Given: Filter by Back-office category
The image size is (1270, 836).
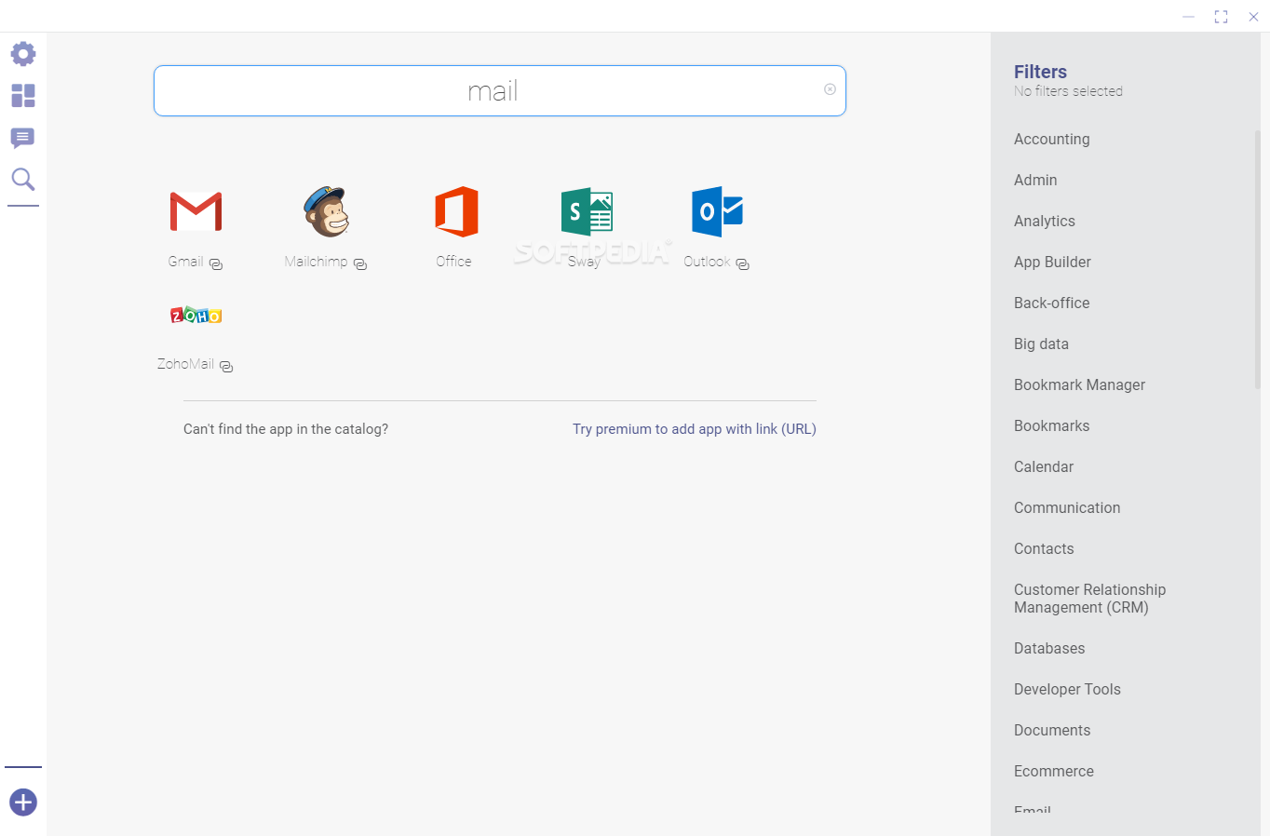Looking at the screenshot, I should click(x=1051, y=303).
